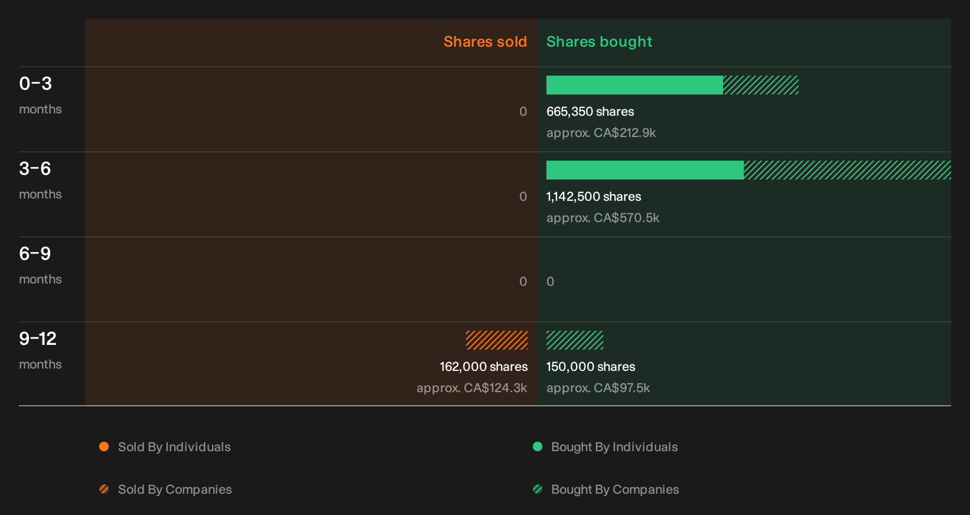This screenshot has height=515, width=970.
Task: Select the Sold By Individuals legend label
Action: click(174, 447)
